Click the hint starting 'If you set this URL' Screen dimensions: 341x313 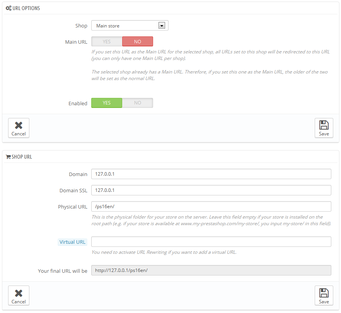coord(210,55)
